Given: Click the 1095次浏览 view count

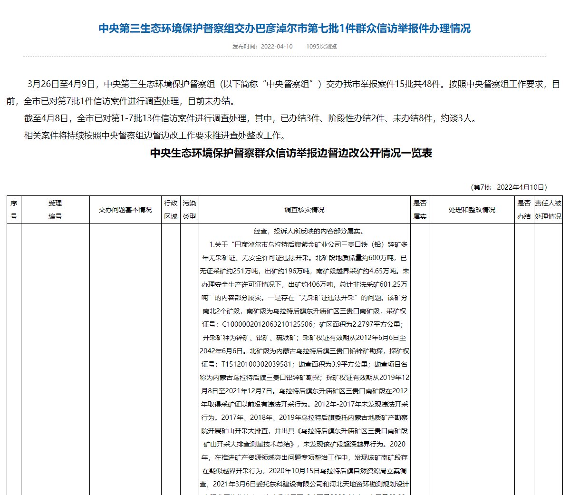Looking at the screenshot, I should click(x=321, y=47).
